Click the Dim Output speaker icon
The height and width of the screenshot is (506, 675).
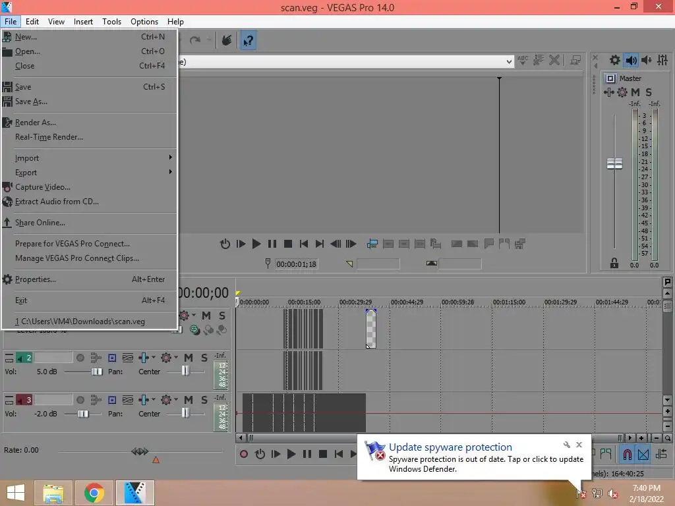[x=647, y=60]
